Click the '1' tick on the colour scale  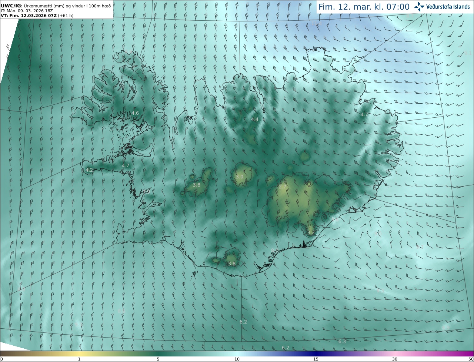pos(79,359)
